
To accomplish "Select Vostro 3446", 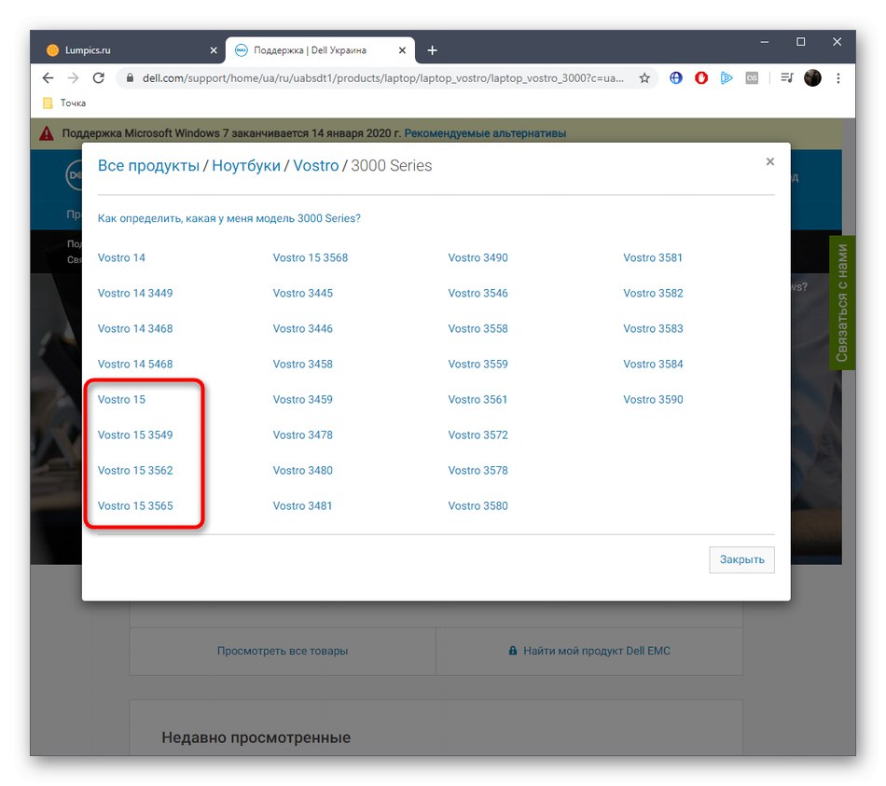I will pyautogui.click(x=303, y=329).
